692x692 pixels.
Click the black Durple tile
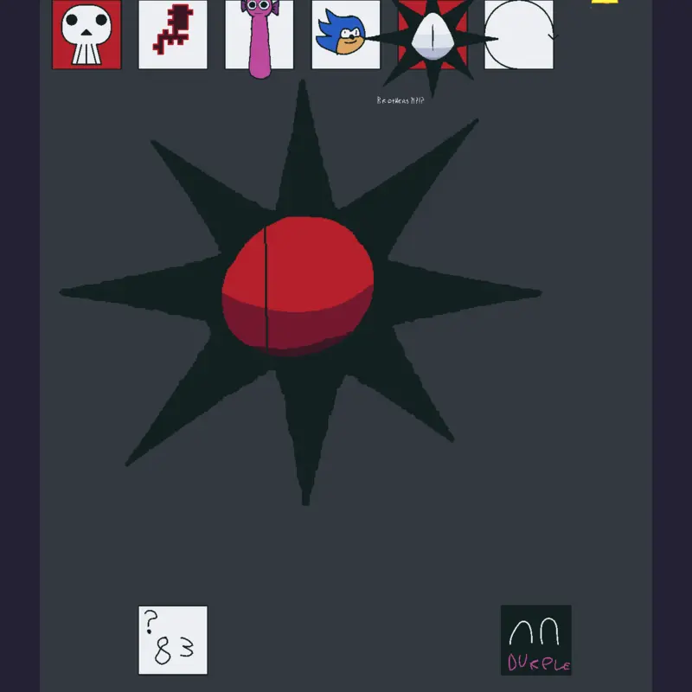coord(536,640)
